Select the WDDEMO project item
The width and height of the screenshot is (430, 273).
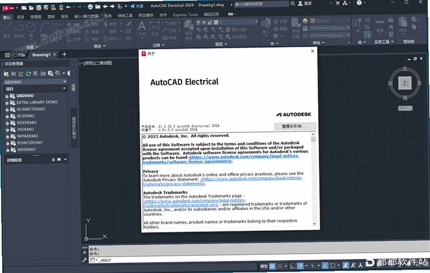click(26, 149)
